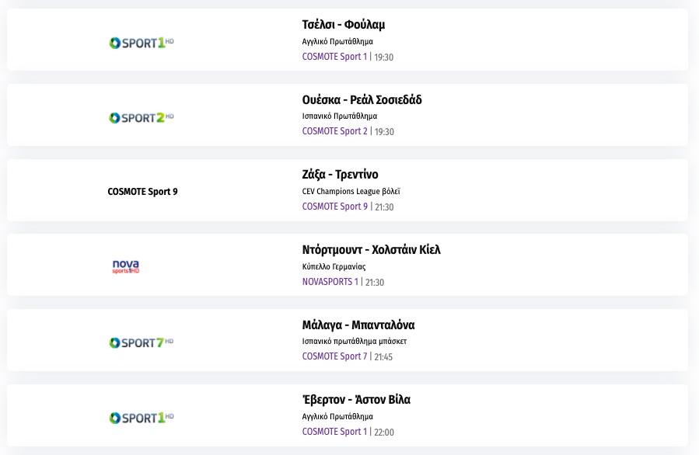
Task: Click the COSMOTE Sport 2 channel link
Action: [x=334, y=131]
